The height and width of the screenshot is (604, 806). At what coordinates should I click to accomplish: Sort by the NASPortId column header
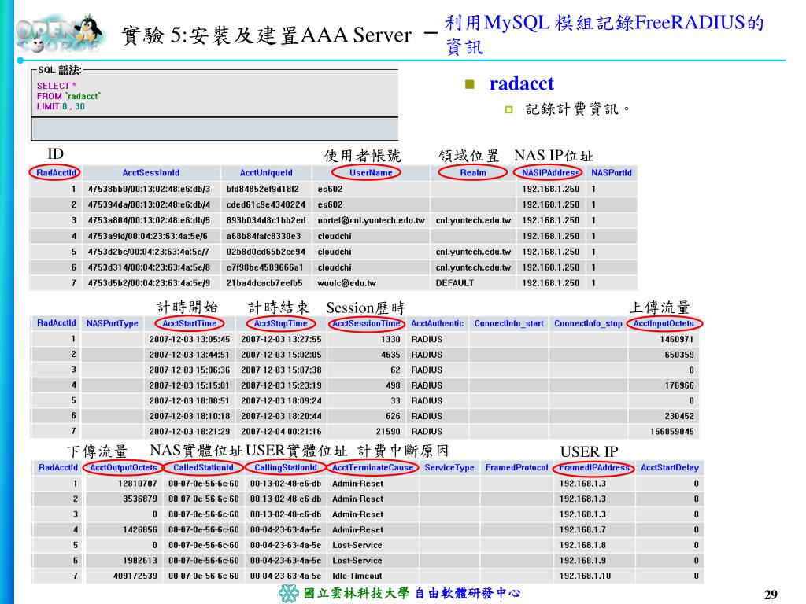tap(611, 172)
